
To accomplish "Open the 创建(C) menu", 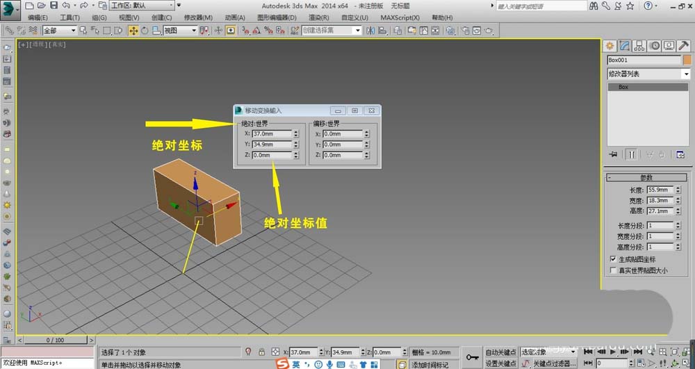I will click(x=161, y=17).
